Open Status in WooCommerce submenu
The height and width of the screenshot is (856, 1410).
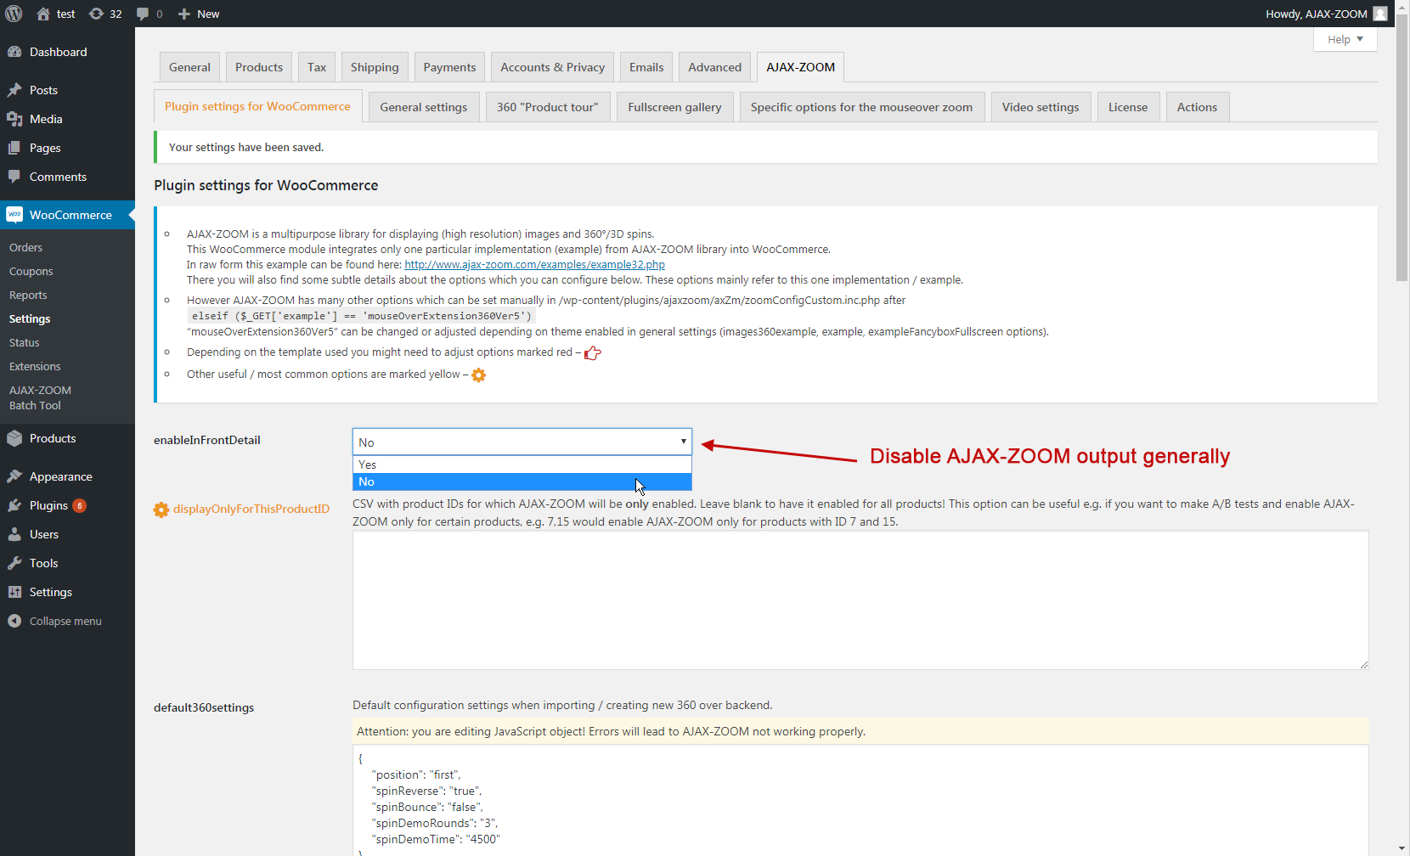[x=25, y=342]
